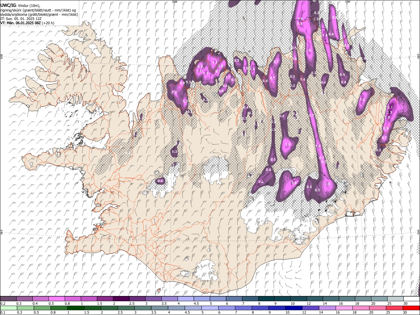Click the light pink 16 rain legend swatch

(x=344, y=308)
